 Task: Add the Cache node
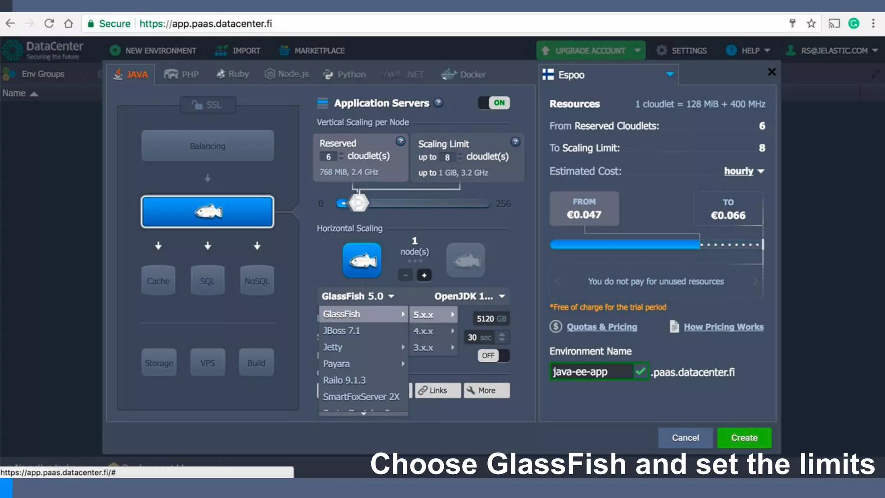tap(158, 281)
